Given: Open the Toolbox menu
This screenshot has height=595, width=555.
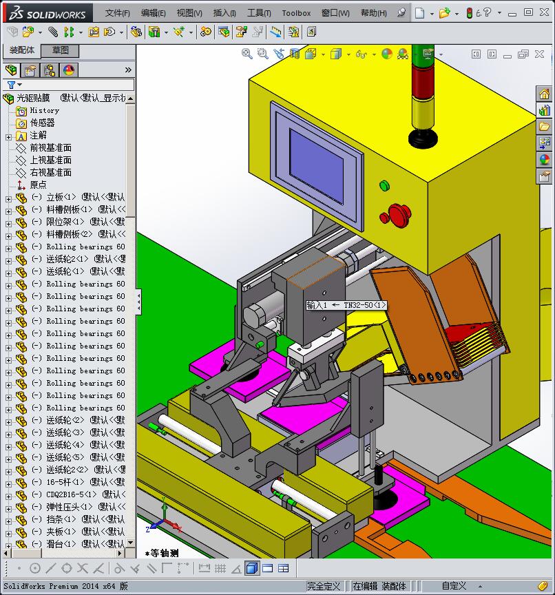Looking at the screenshot, I should [x=296, y=13].
